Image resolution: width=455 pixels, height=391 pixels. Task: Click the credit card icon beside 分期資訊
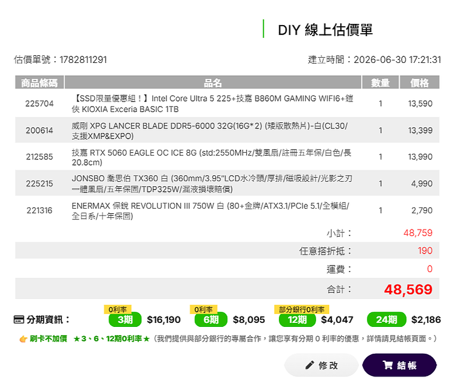point(19,320)
